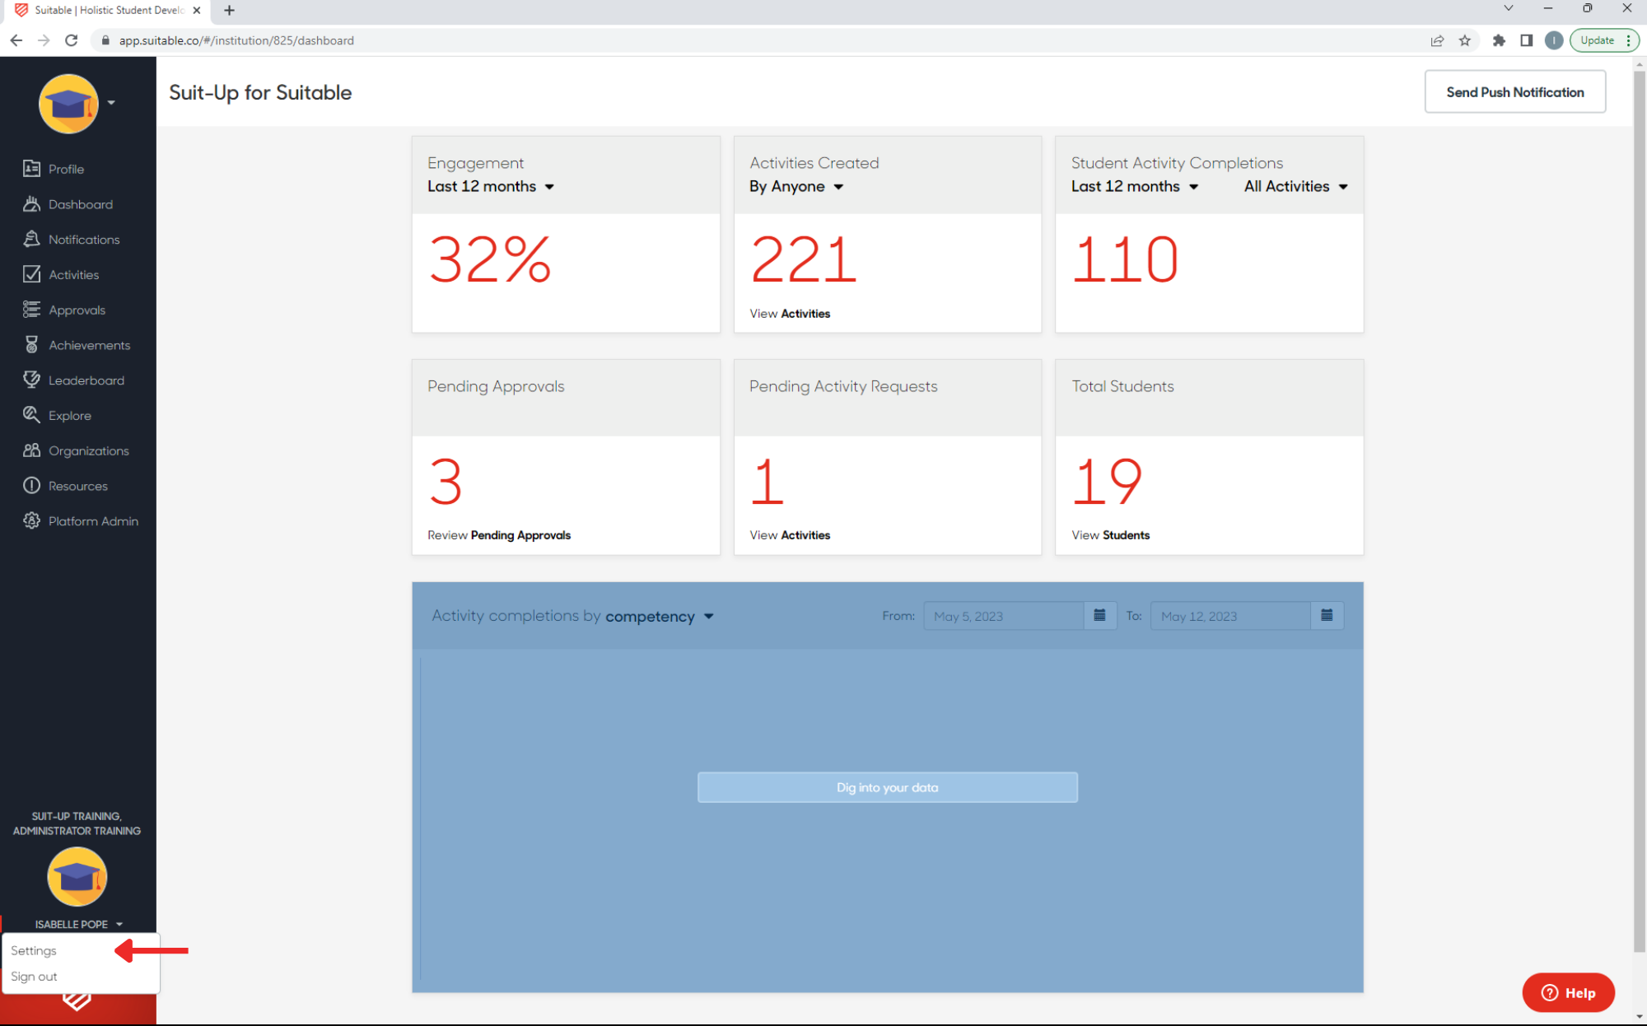Screen dimensions: 1647x1026
Task: Go back with browser back arrow
Action: [x=16, y=40]
